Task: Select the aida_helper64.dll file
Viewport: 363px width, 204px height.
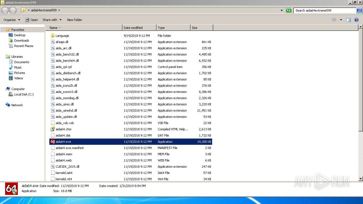Action: pos(131,79)
